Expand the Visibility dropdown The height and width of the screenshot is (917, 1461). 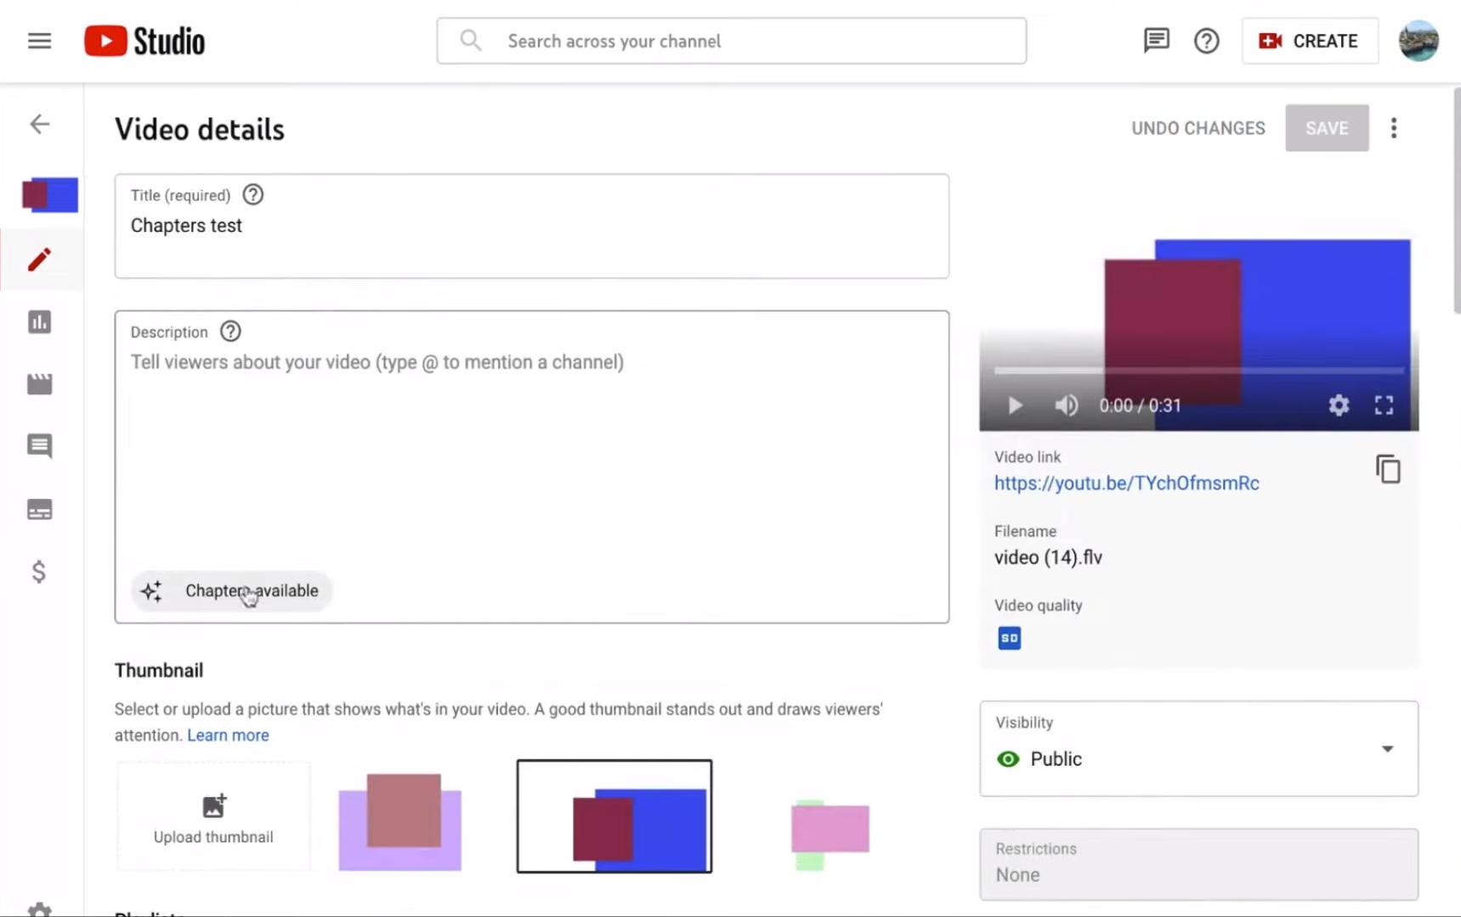click(1198, 749)
